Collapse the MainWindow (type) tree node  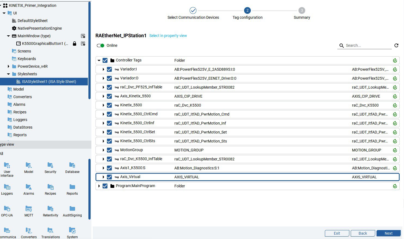tap(8, 36)
